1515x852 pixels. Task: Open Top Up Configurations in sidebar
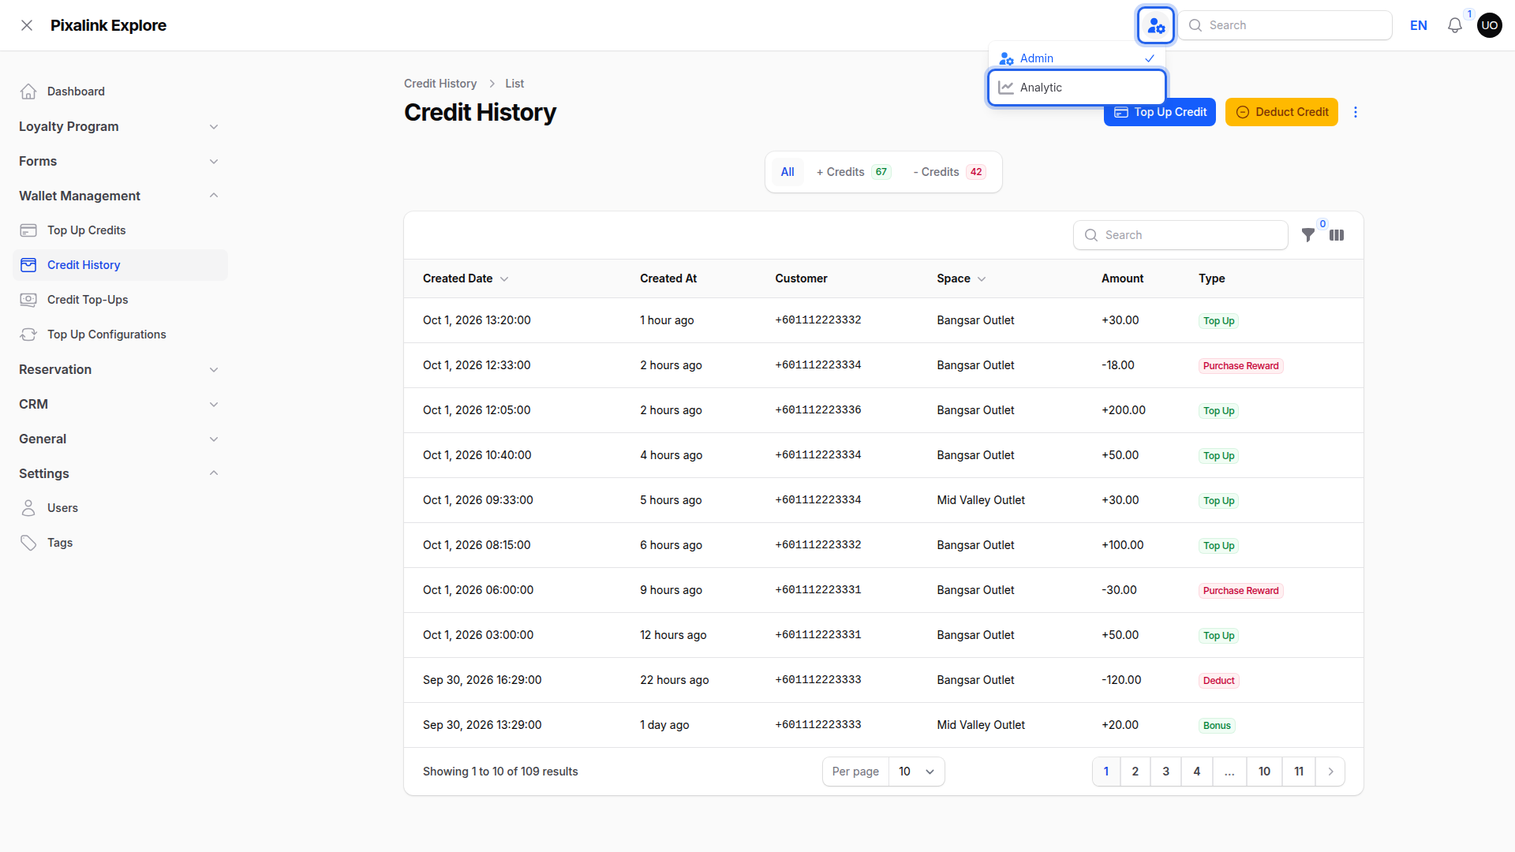point(120,334)
